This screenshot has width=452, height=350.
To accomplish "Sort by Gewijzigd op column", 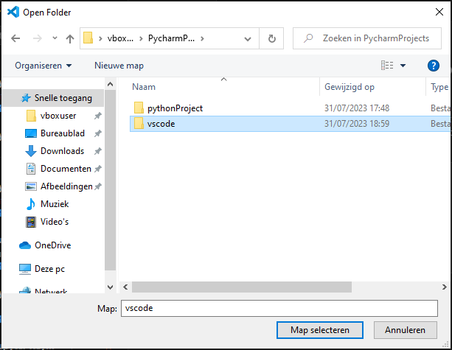I will pyautogui.click(x=350, y=87).
